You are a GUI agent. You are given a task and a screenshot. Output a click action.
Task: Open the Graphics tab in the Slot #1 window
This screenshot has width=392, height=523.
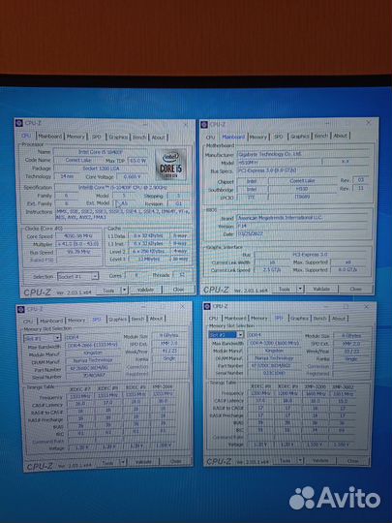tap(118, 320)
